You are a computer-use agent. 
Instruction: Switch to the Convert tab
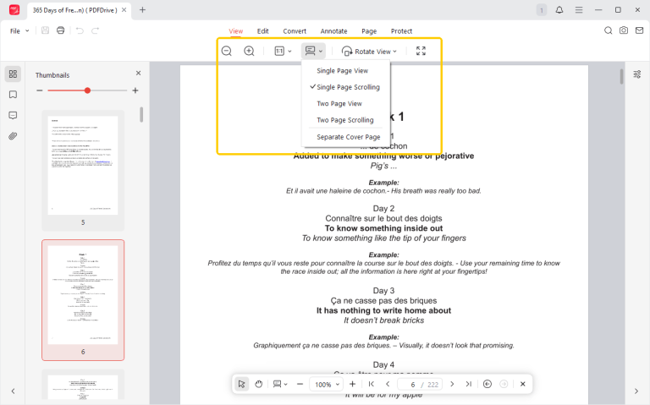[x=295, y=30]
